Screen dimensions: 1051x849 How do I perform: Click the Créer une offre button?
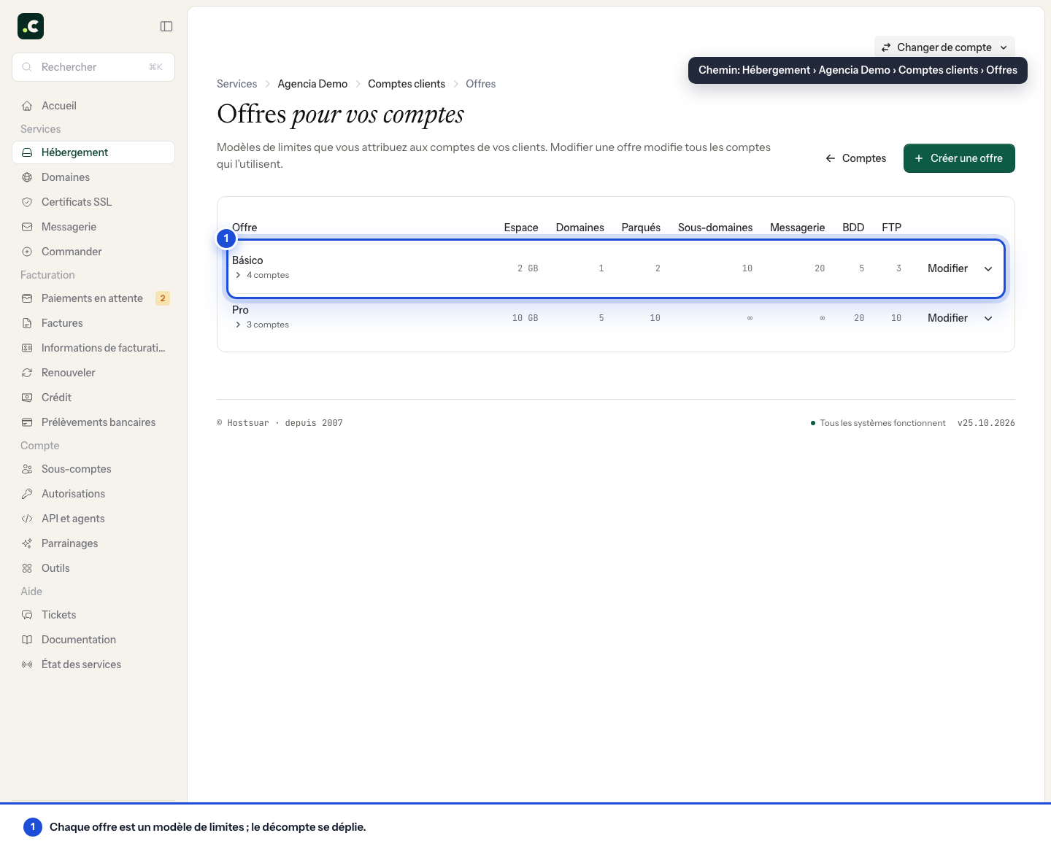pyautogui.click(x=959, y=158)
